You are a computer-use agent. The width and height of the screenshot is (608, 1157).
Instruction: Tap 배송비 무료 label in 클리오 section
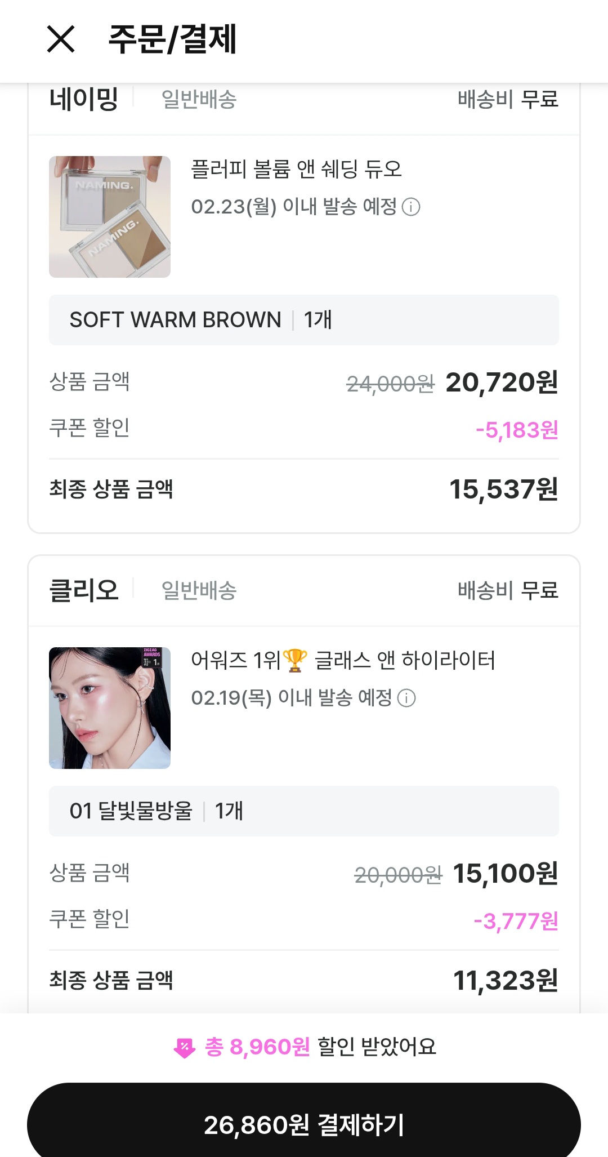508,591
